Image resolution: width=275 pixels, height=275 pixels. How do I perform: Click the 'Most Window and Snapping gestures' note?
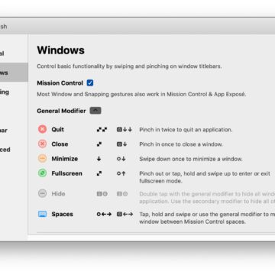(141, 94)
